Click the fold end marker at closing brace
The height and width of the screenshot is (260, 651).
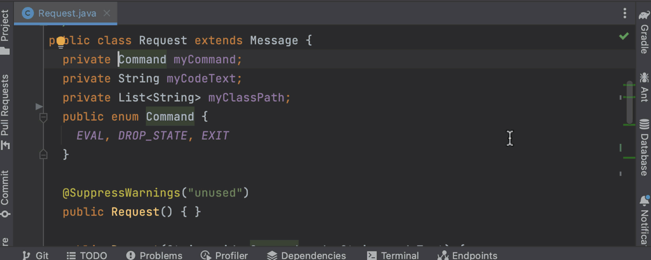(43, 154)
